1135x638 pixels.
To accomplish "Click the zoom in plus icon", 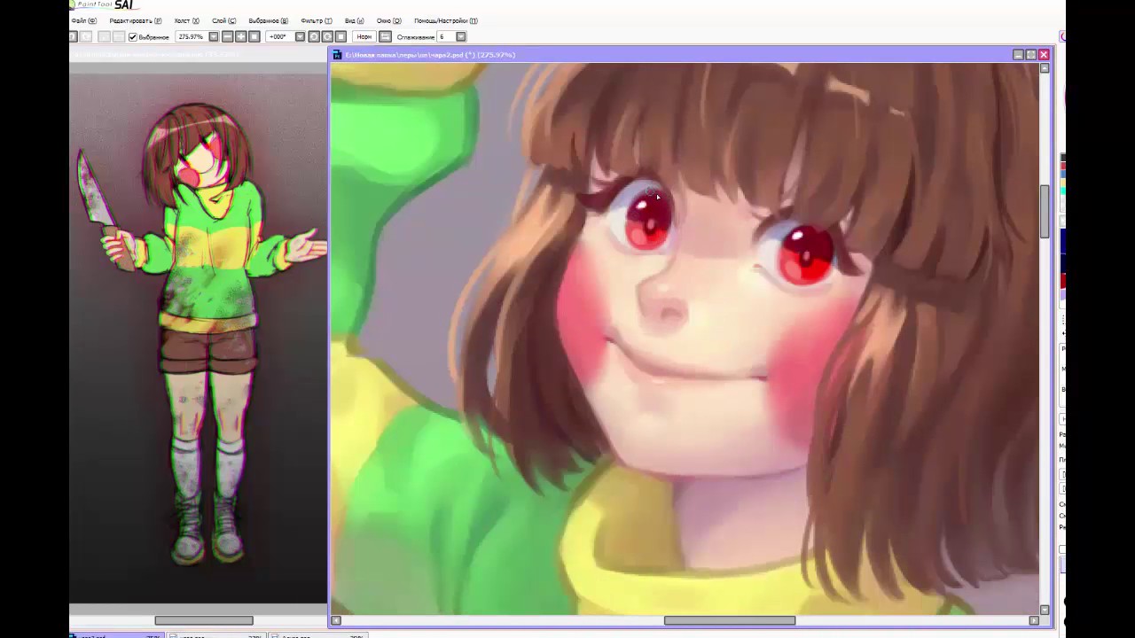I will tap(241, 36).
